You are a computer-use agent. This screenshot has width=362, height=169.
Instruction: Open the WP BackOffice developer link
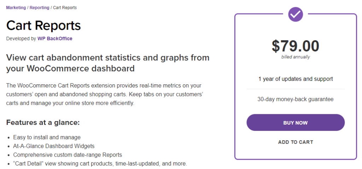click(55, 38)
